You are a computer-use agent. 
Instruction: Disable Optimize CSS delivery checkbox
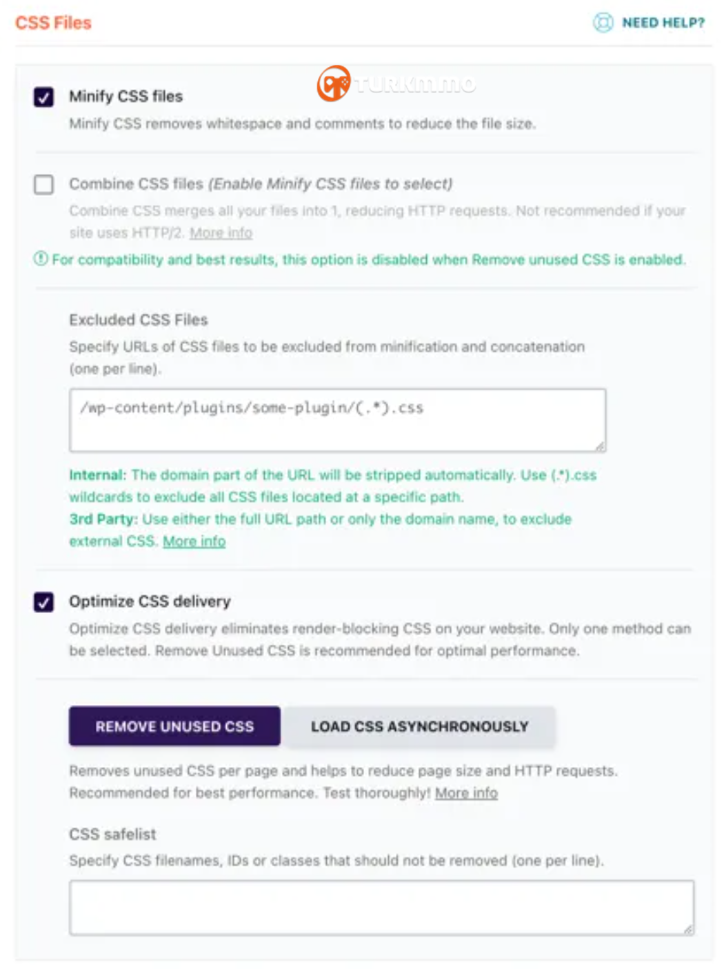[x=44, y=602]
